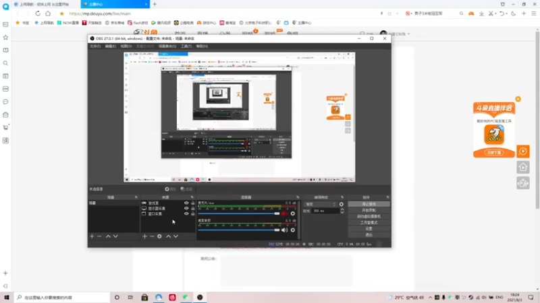The image size is (540, 303).
Task: Toggle visibility of the 游戏源 source
Action: tap(186, 203)
